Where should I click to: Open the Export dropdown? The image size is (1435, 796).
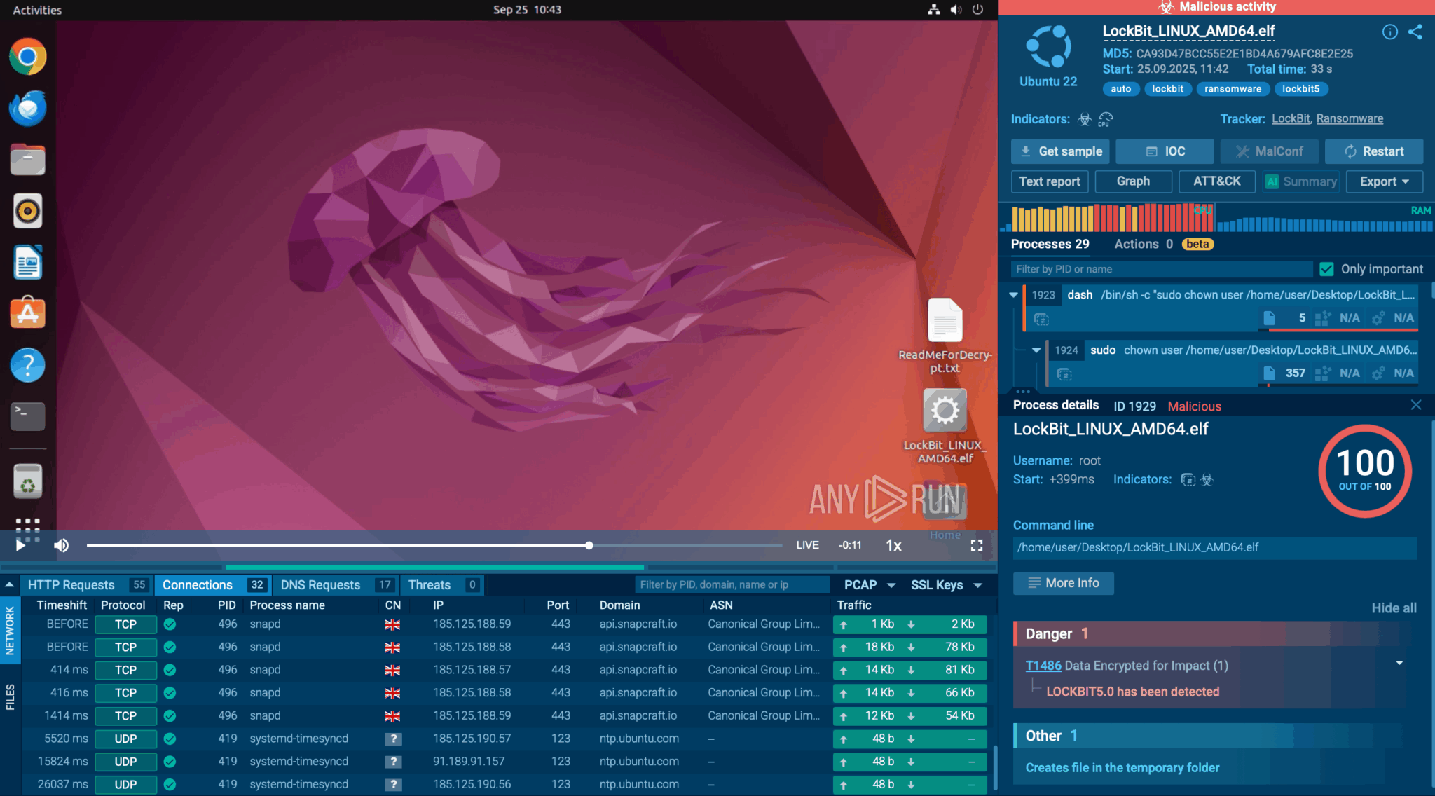(1384, 181)
